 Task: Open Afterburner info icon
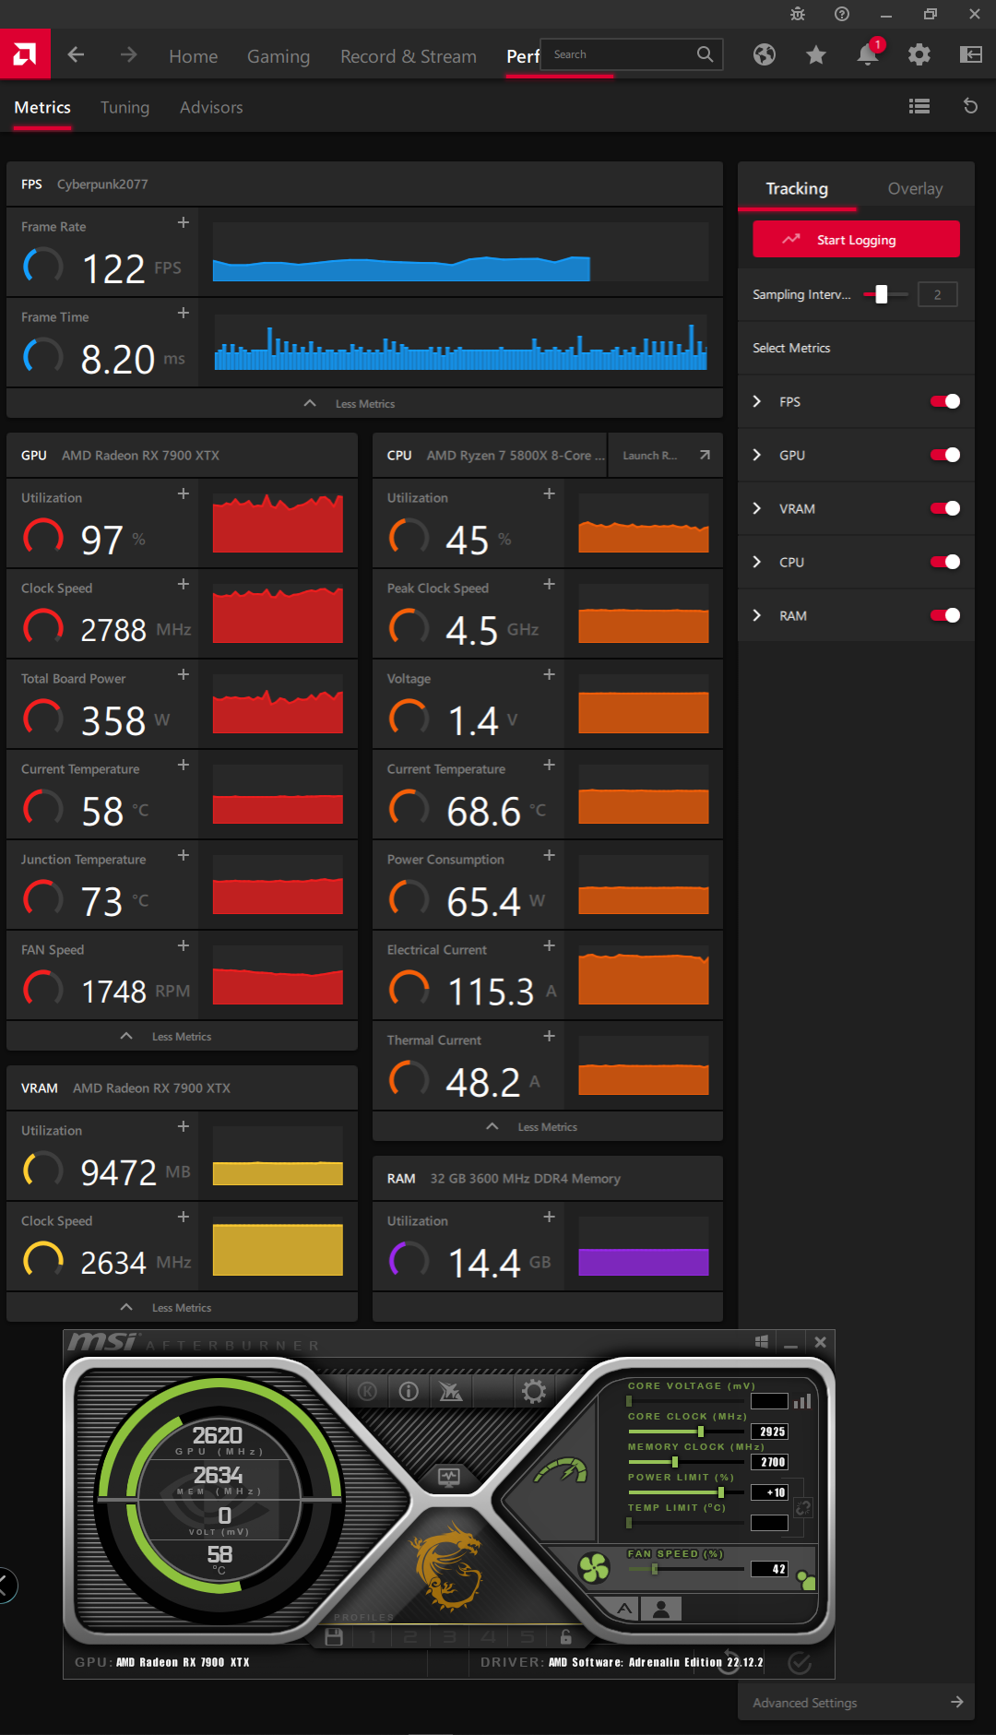[x=409, y=1391]
